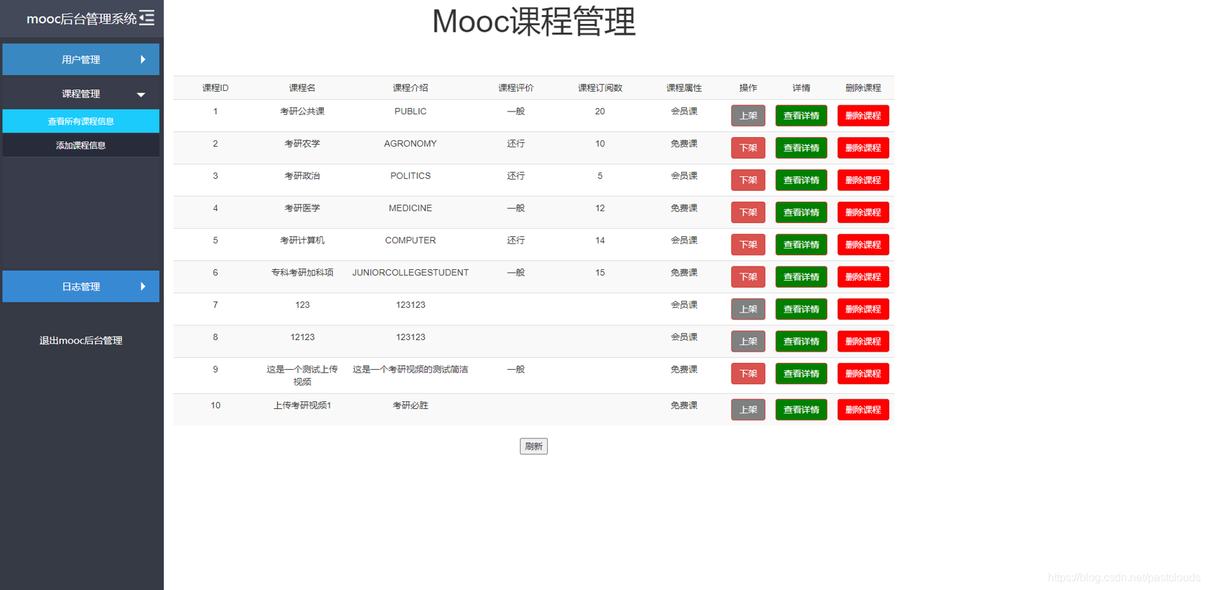
Task: Click the 课程评价 column header
Action: [x=516, y=88]
